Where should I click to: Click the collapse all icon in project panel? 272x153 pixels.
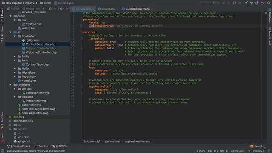[x=55, y=8]
